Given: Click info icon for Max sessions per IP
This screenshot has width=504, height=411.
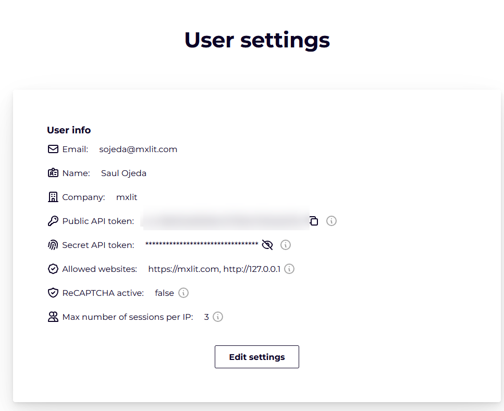Looking at the screenshot, I should point(218,317).
